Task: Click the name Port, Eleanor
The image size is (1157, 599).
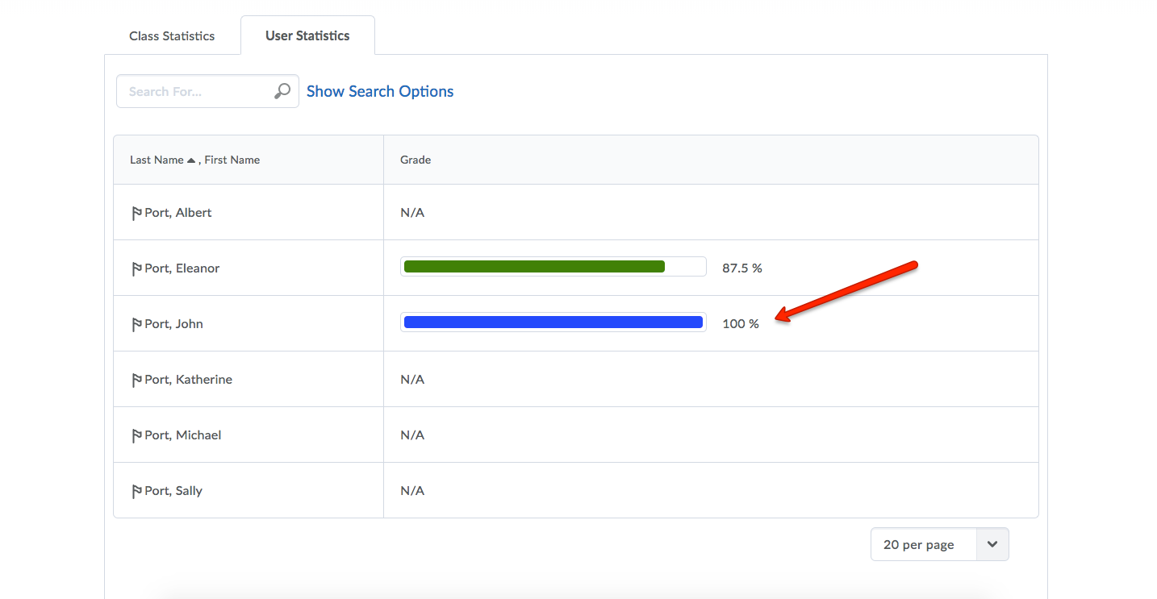Action: coord(182,268)
